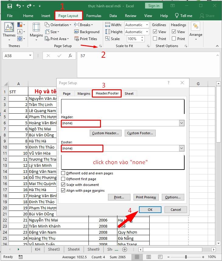
Task: Click the Custom Header button
Action: (x=106, y=133)
